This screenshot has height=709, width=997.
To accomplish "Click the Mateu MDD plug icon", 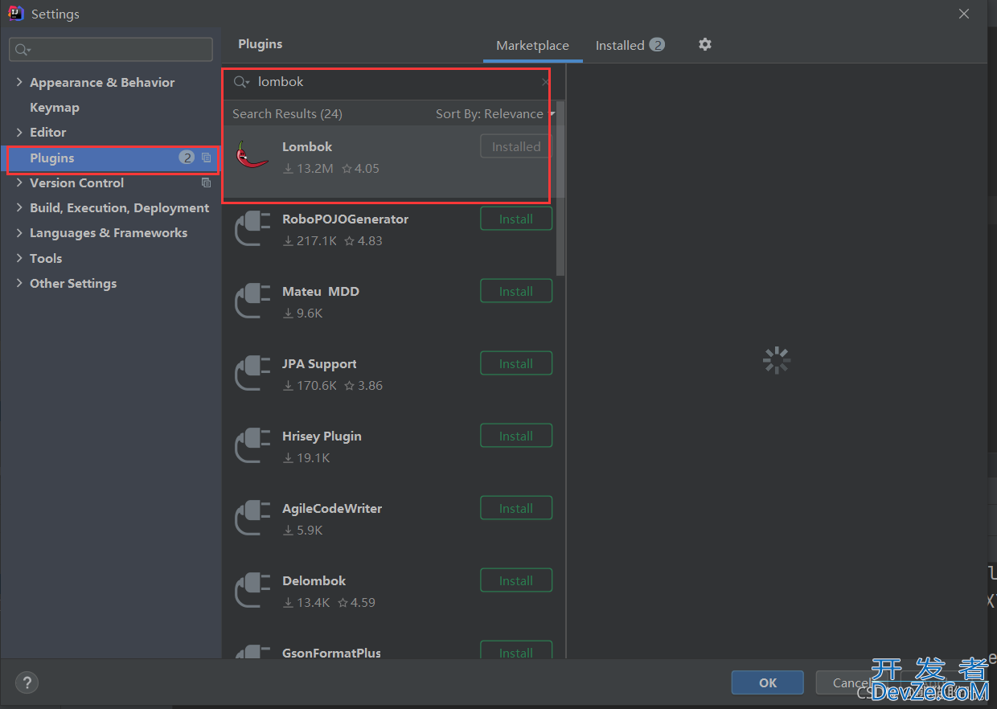I will 252,301.
